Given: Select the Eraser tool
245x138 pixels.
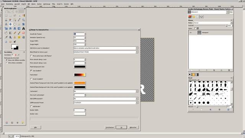Looking at the screenshot, I should [x=23, y=33].
